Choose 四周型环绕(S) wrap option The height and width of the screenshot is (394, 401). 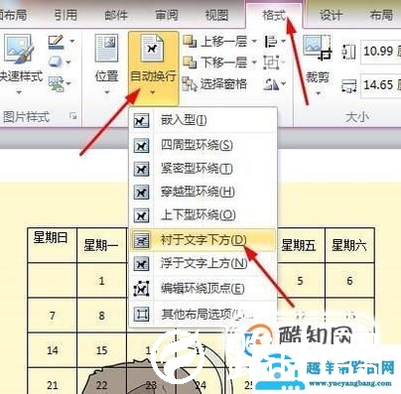[x=202, y=145]
